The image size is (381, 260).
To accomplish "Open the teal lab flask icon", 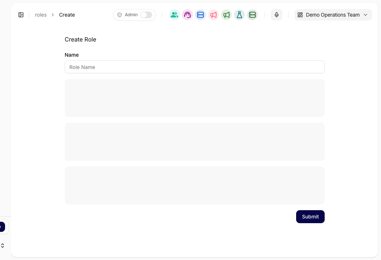I will coord(239,15).
